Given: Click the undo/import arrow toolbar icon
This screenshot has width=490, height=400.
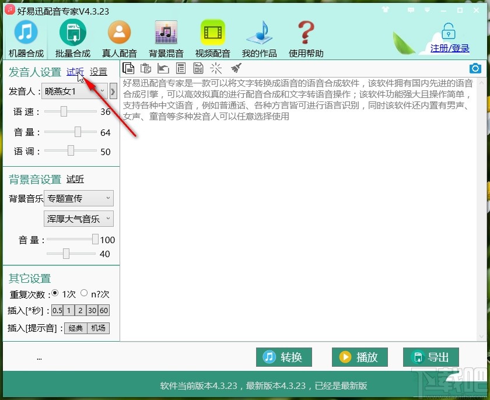Looking at the screenshot, I should pyautogui.click(x=163, y=68).
